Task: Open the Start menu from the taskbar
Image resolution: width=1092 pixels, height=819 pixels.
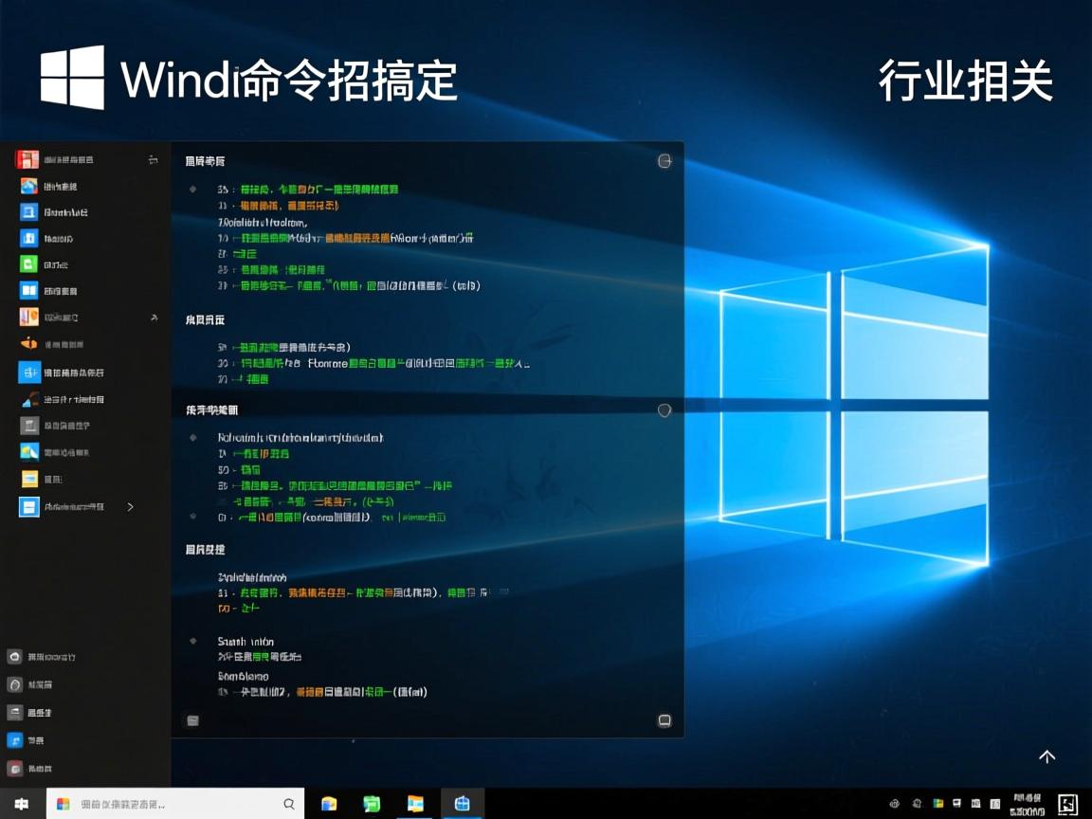Action: tap(20, 803)
